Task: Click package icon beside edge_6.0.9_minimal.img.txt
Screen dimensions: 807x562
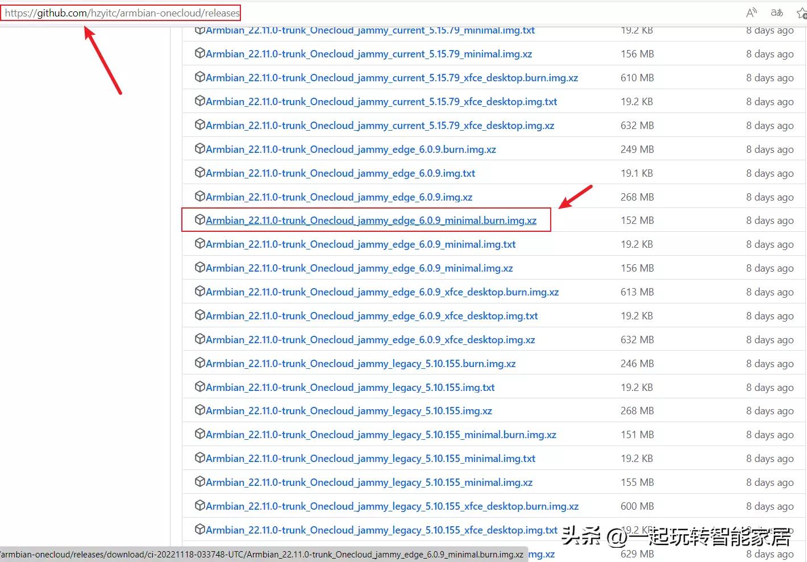Action: click(199, 244)
